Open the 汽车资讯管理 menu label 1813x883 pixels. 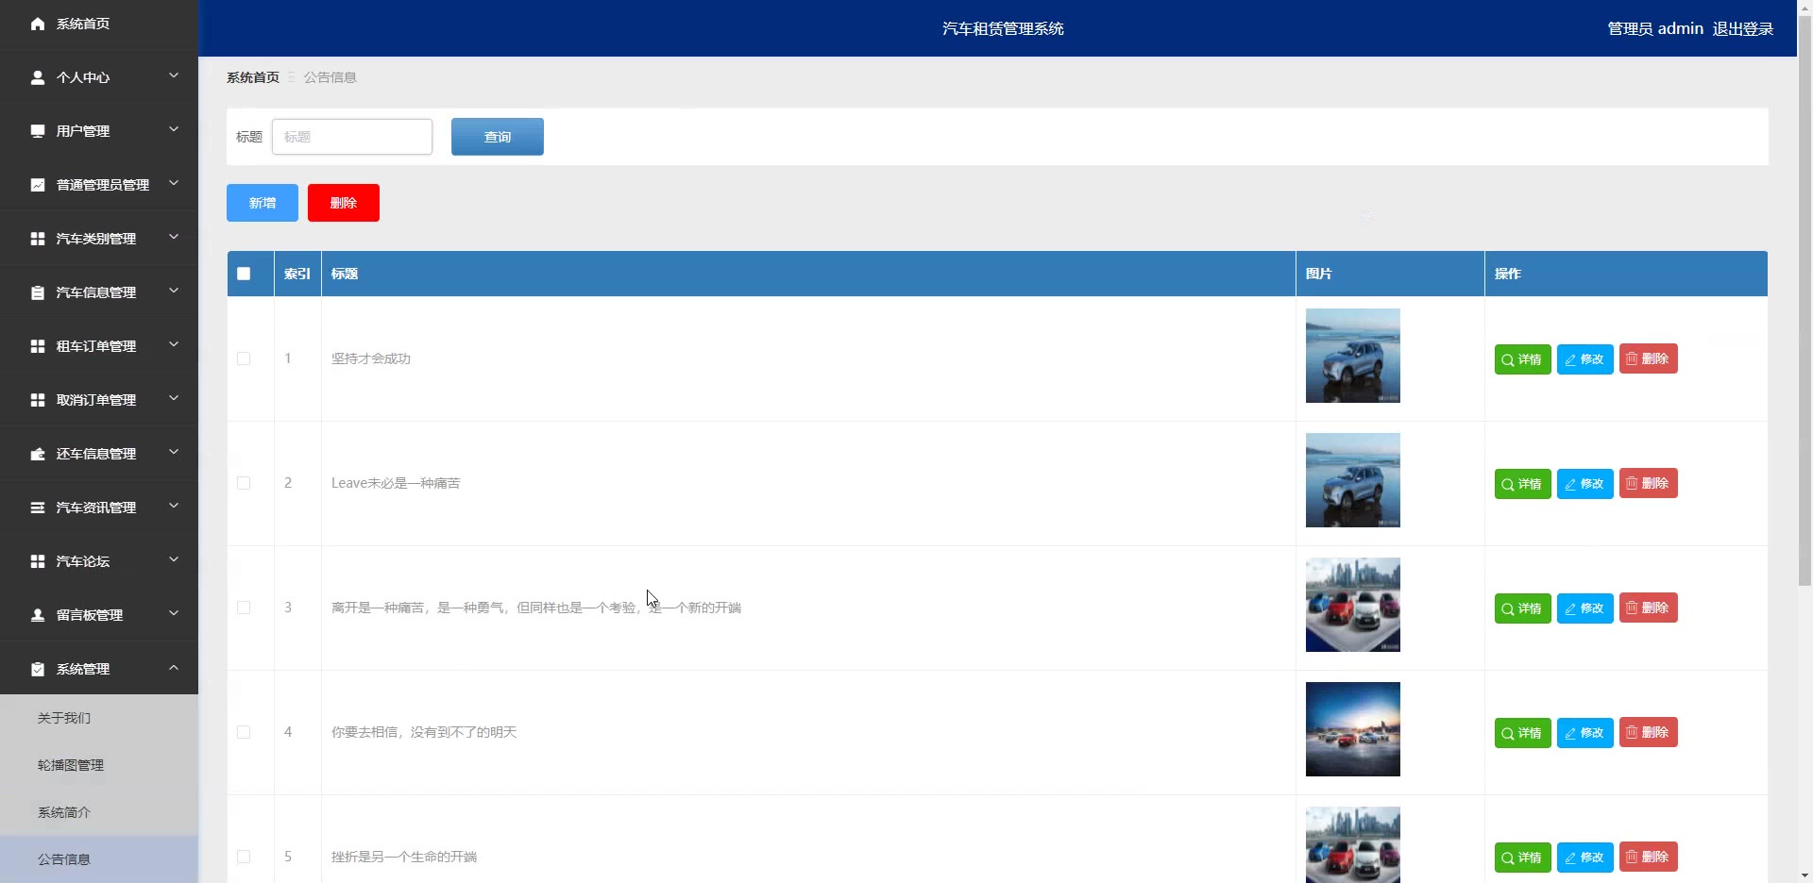click(x=96, y=508)
